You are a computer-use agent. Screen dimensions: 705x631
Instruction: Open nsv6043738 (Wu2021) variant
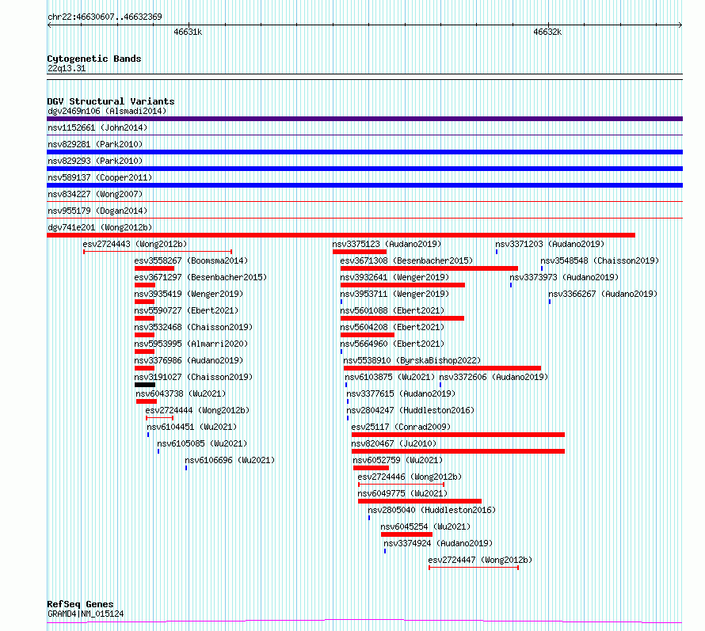(181, 393)
